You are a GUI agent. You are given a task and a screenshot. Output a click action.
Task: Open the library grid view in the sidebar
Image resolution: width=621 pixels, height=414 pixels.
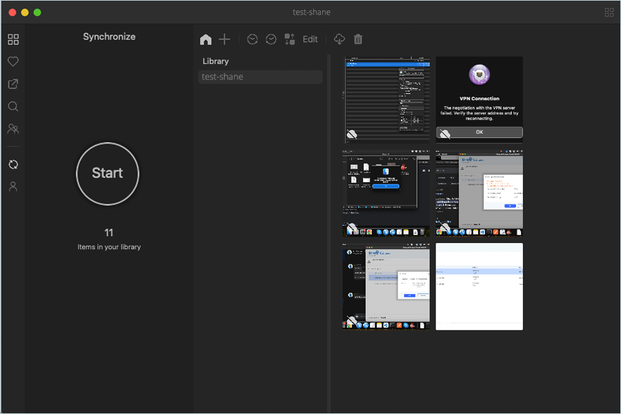click(13, 39)
